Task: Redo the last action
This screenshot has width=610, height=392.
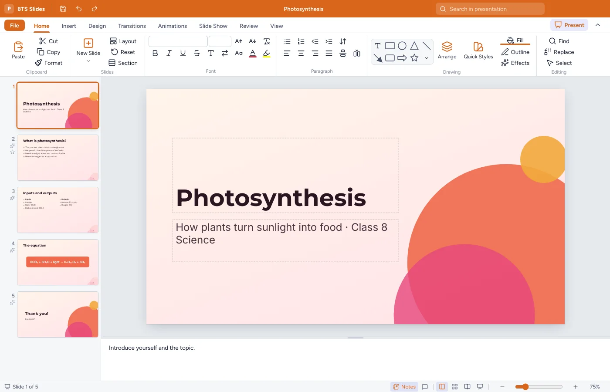Action: (95, 9)
